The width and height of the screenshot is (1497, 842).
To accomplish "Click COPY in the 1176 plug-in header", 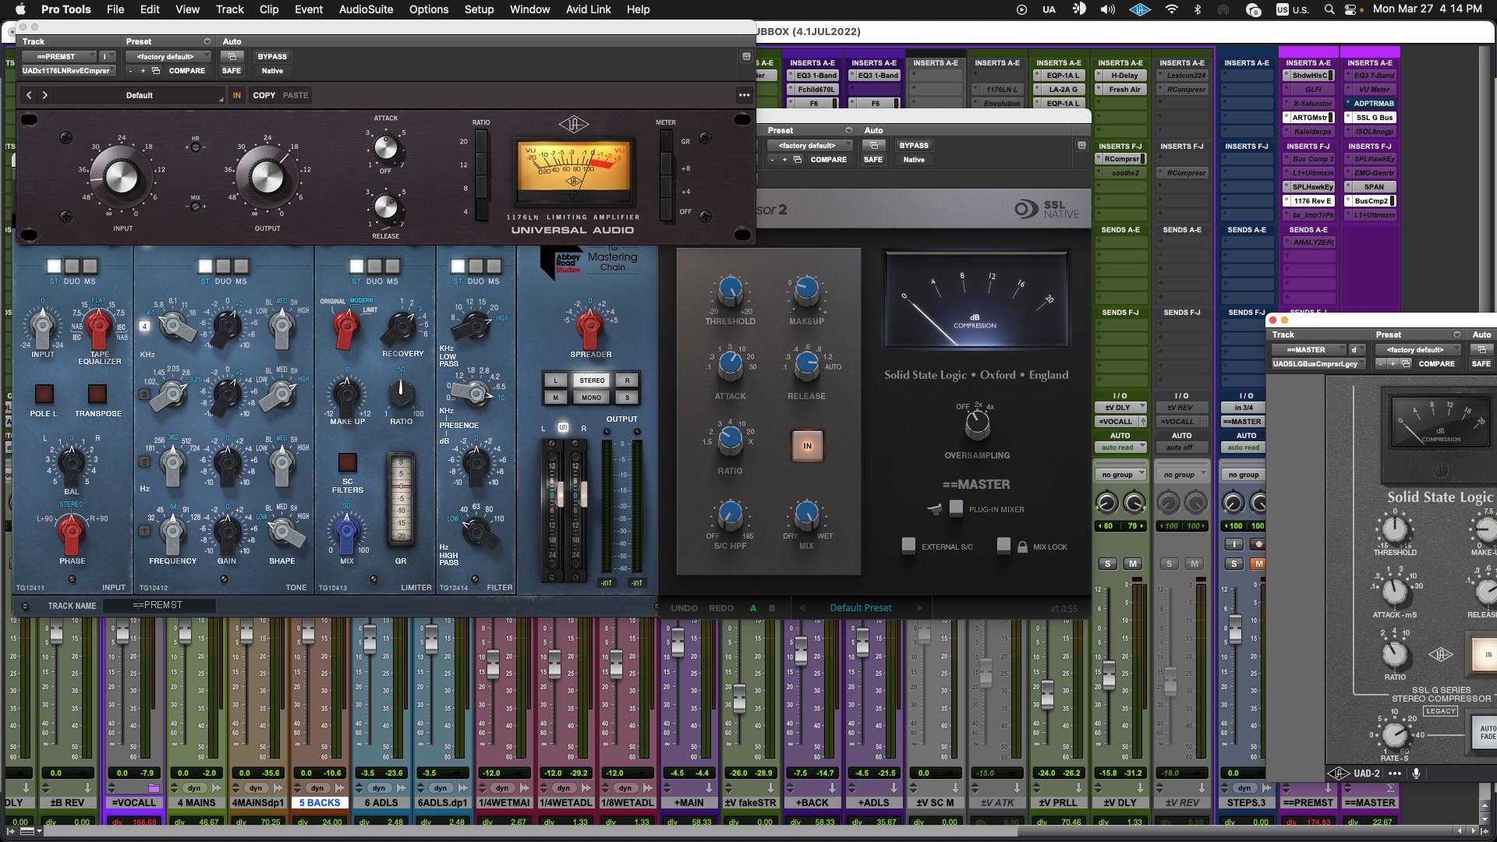I will (x=264, y=95).
